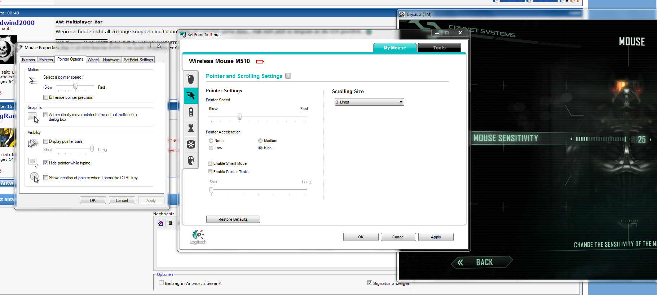
Task: Open Buttons tab in Mouse Properties
Action: click(28, 60)
